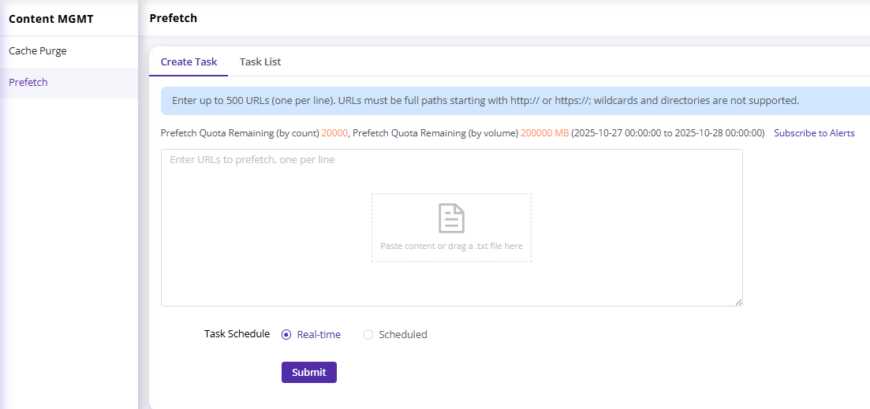This screenshot has width=870, height=409.
Task: Click the blue URL instructions banner
Action: coord(485,101)
